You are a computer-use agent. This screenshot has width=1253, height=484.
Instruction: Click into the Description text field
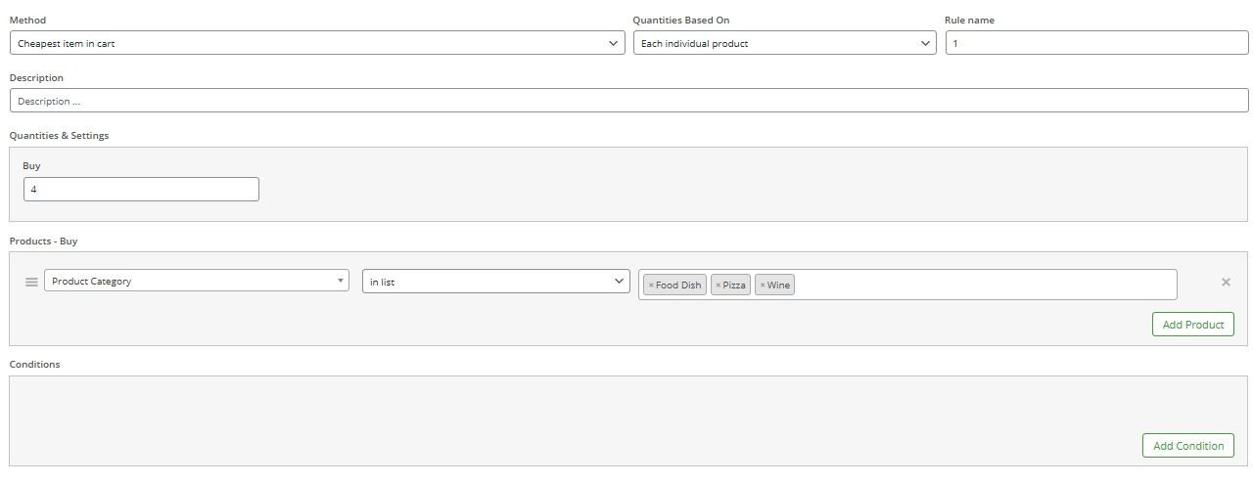(x=628, y=101)
